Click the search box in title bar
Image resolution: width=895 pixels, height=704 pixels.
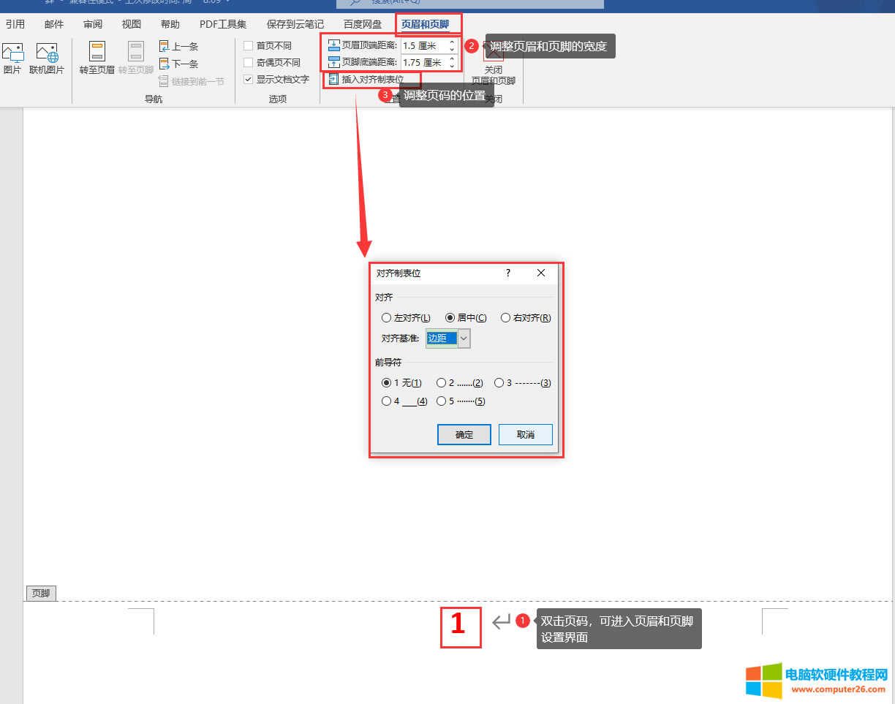coord(470,4)
